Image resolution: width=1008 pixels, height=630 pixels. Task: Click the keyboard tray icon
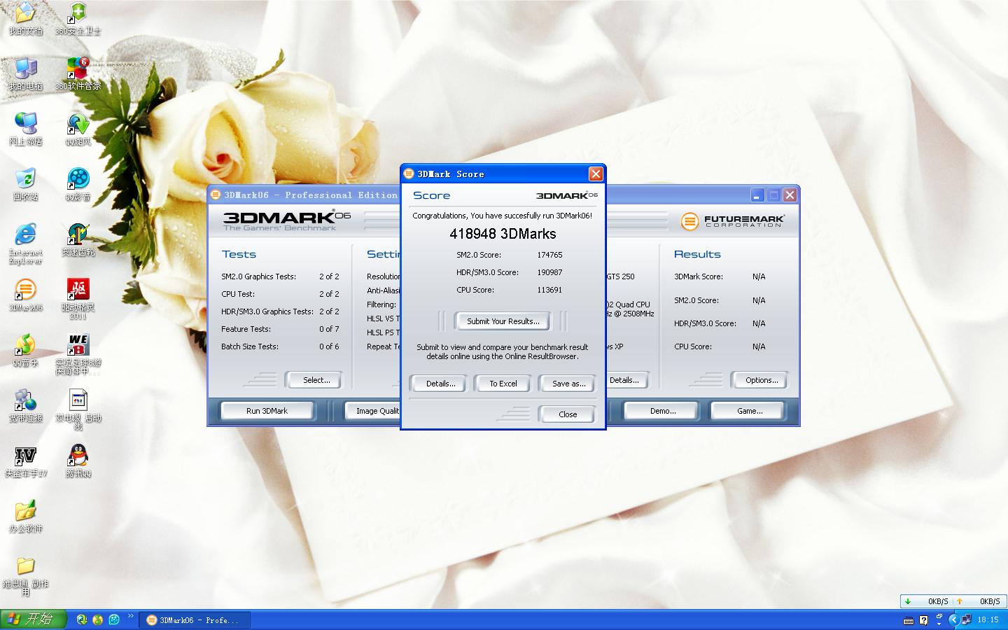(x=909, y=620)
